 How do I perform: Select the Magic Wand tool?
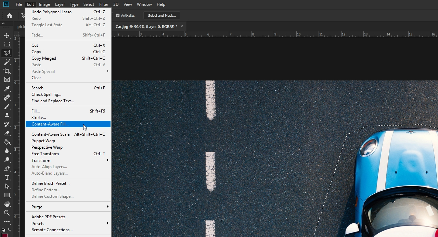[x=7, y=62]
